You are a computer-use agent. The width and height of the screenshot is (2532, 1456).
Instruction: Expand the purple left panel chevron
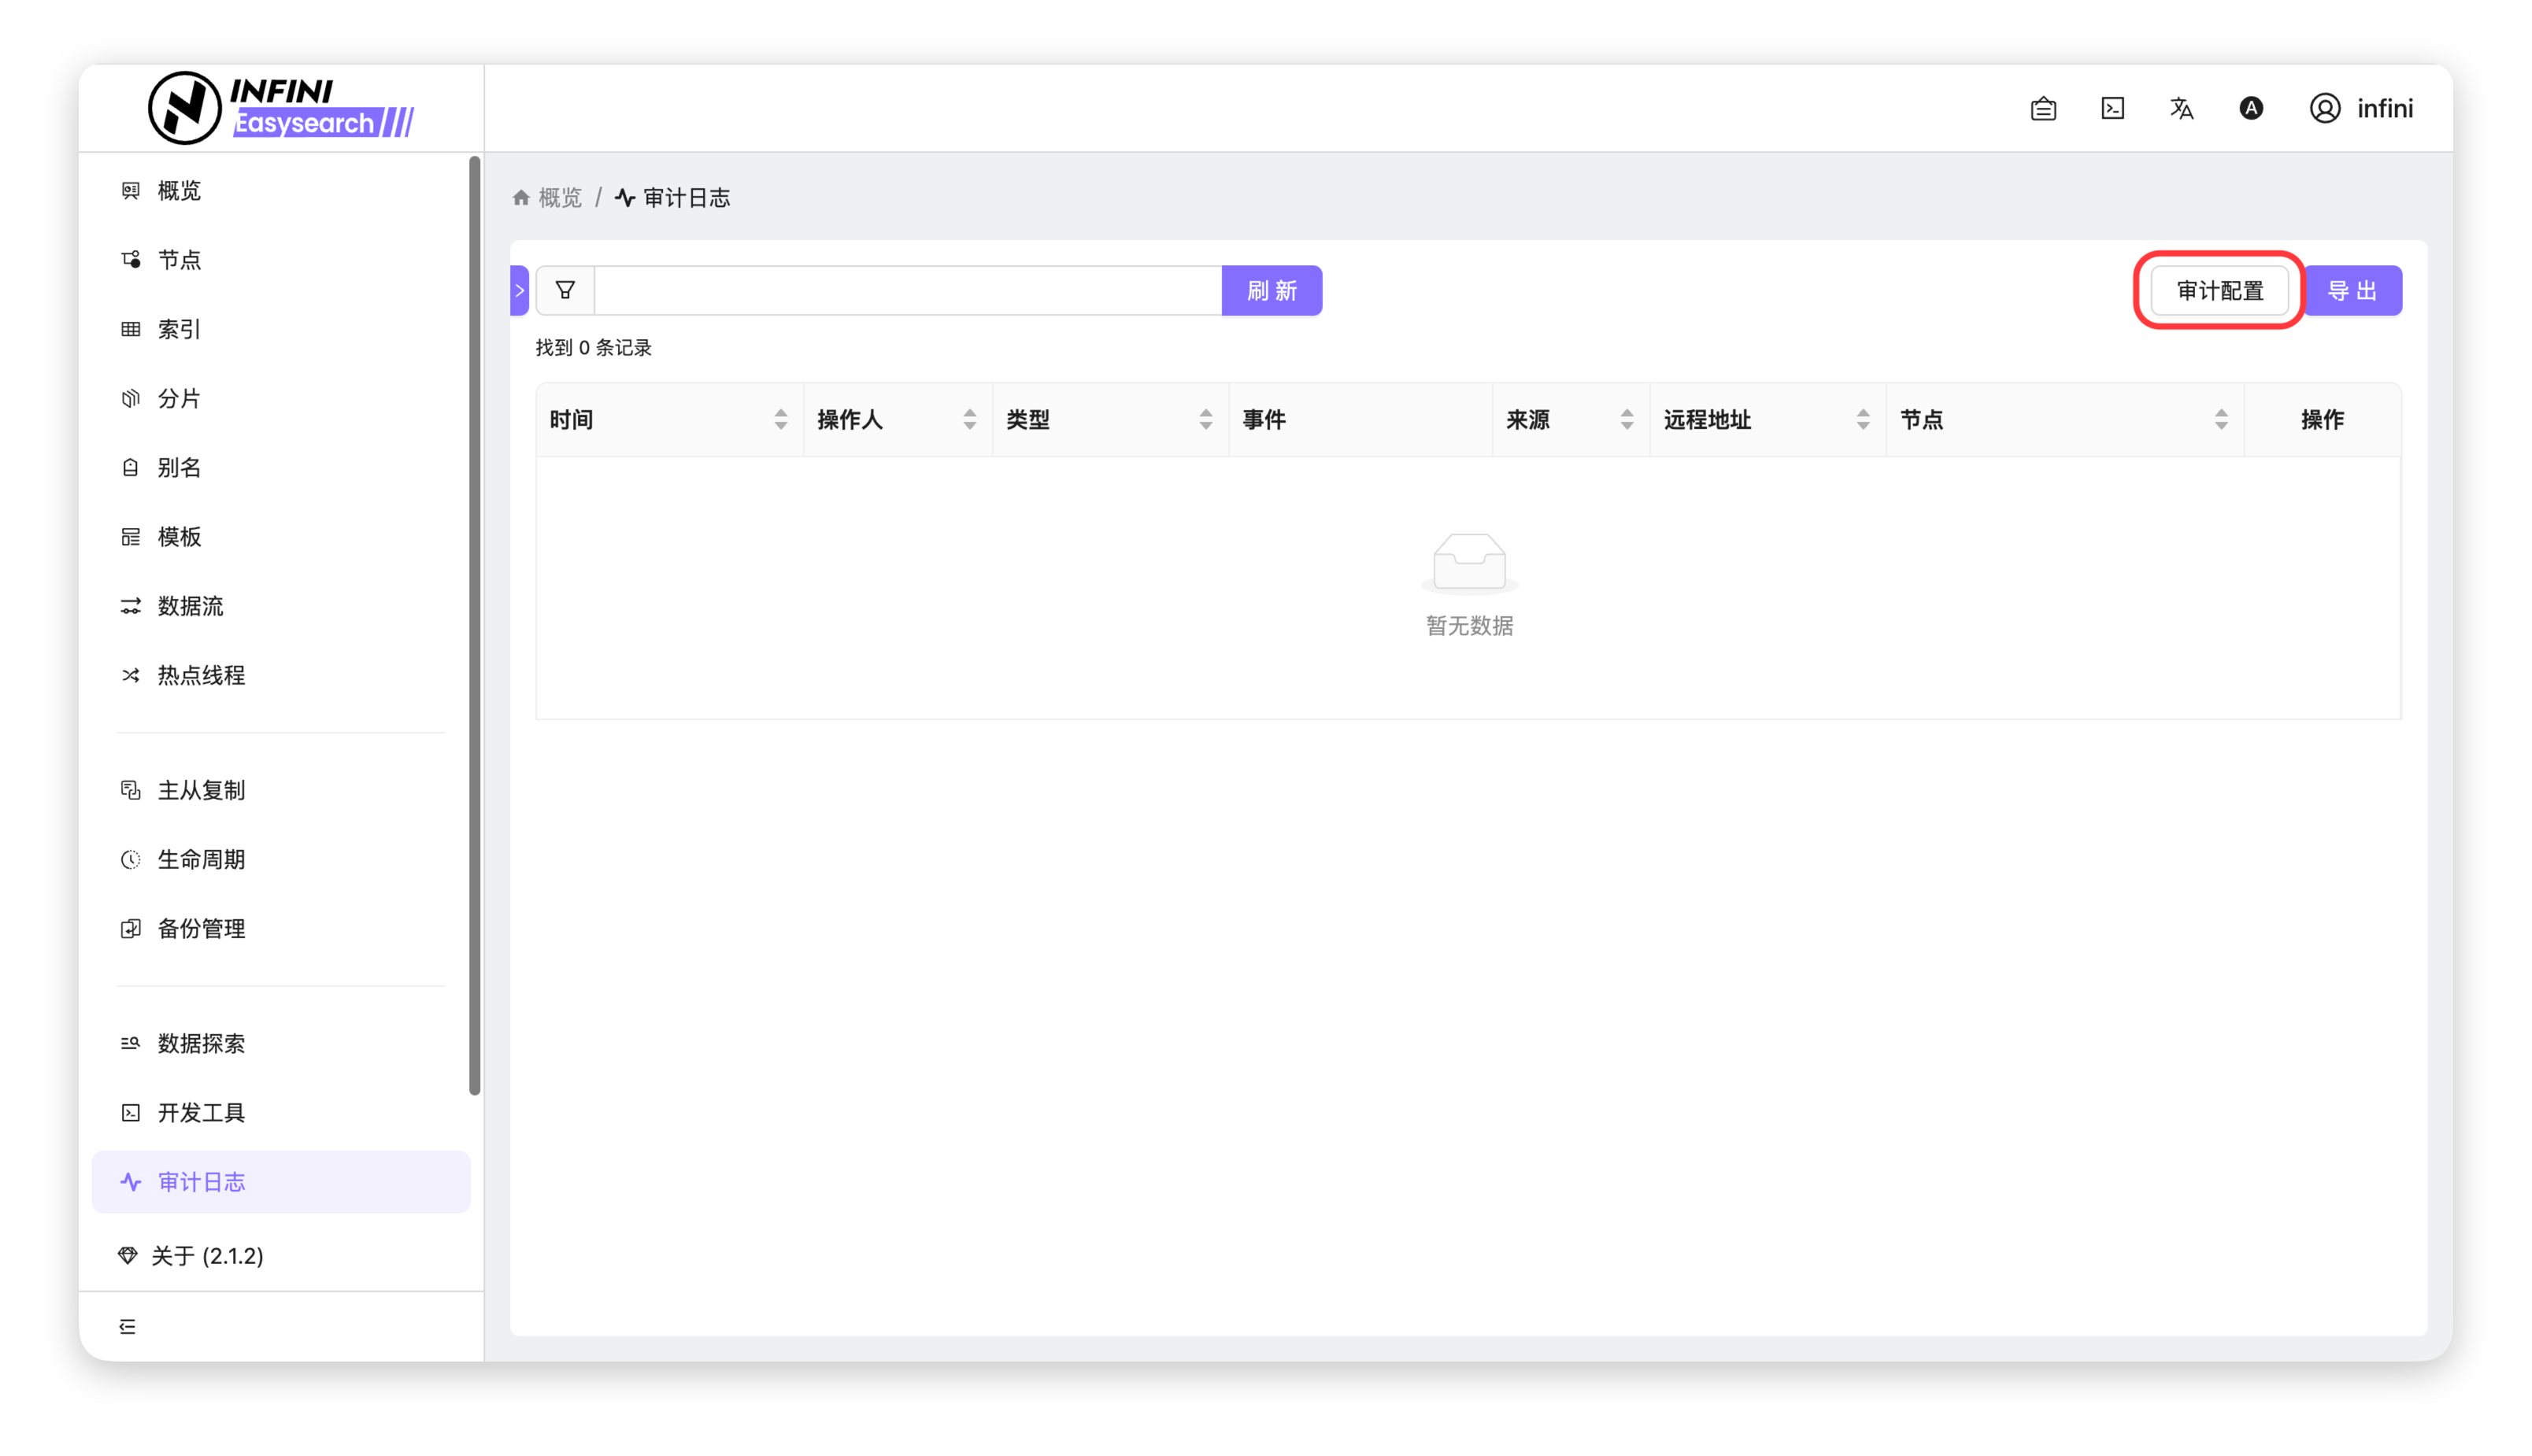point(519,290)
